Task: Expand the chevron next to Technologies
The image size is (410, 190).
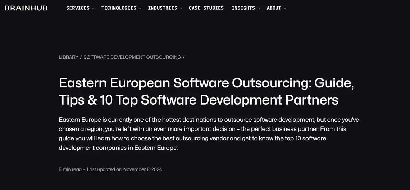Action: coord(140,8)
